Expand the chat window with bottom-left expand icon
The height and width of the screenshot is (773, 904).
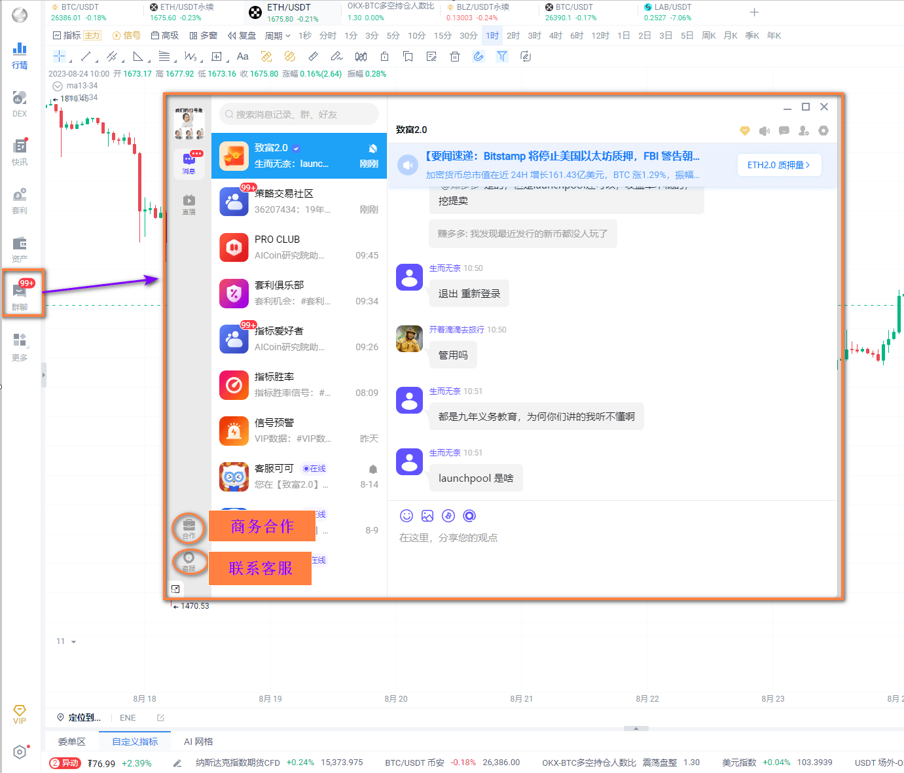[x=175, y=589]
